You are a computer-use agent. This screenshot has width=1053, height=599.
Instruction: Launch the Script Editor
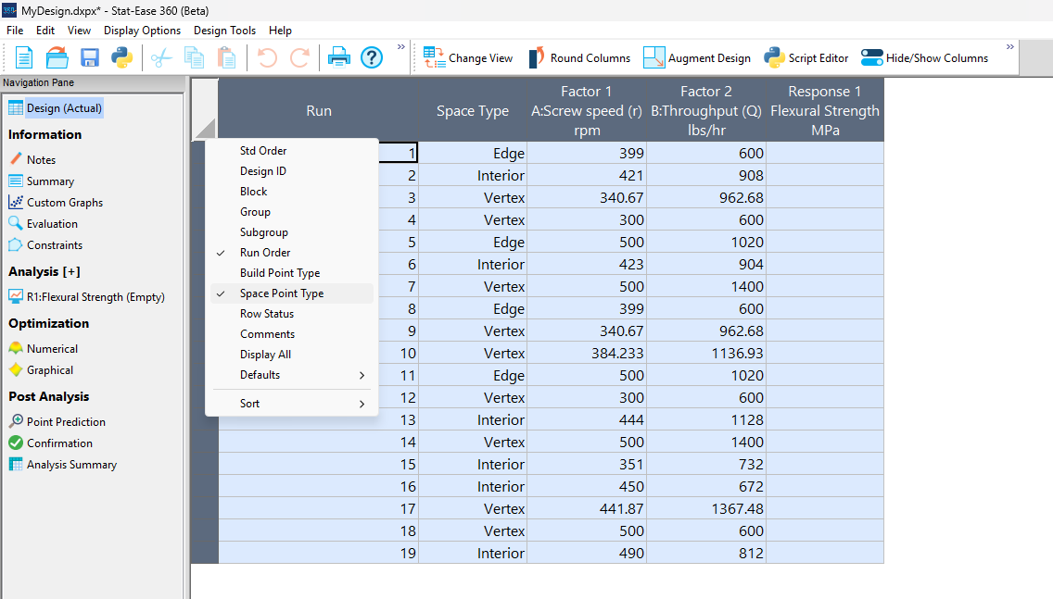point(806,56)
